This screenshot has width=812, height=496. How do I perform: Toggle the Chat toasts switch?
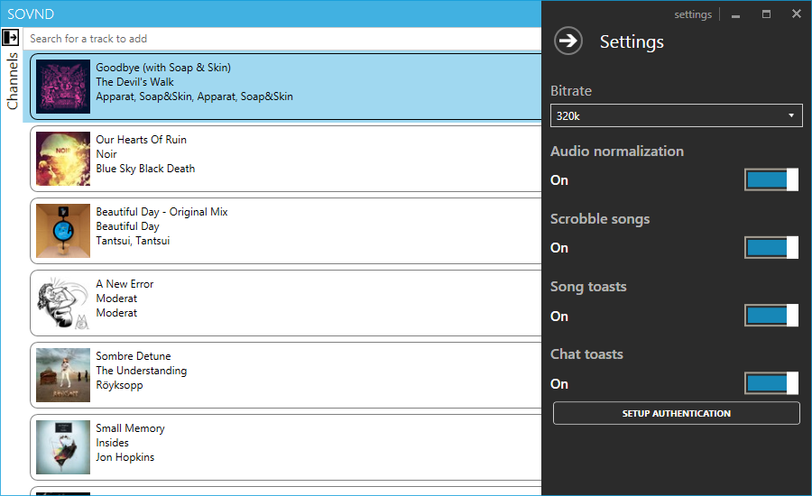click(770, 383)
